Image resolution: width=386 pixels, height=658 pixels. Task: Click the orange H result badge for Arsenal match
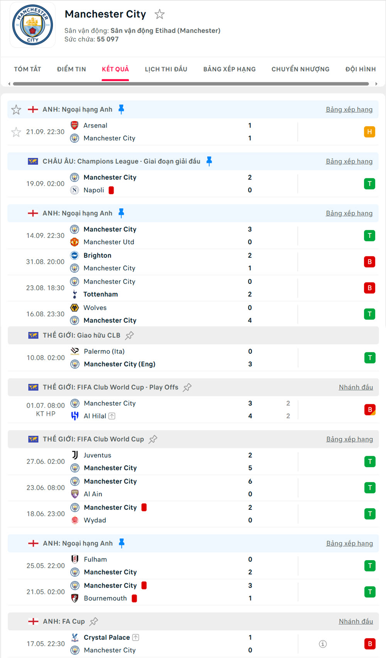369,132
